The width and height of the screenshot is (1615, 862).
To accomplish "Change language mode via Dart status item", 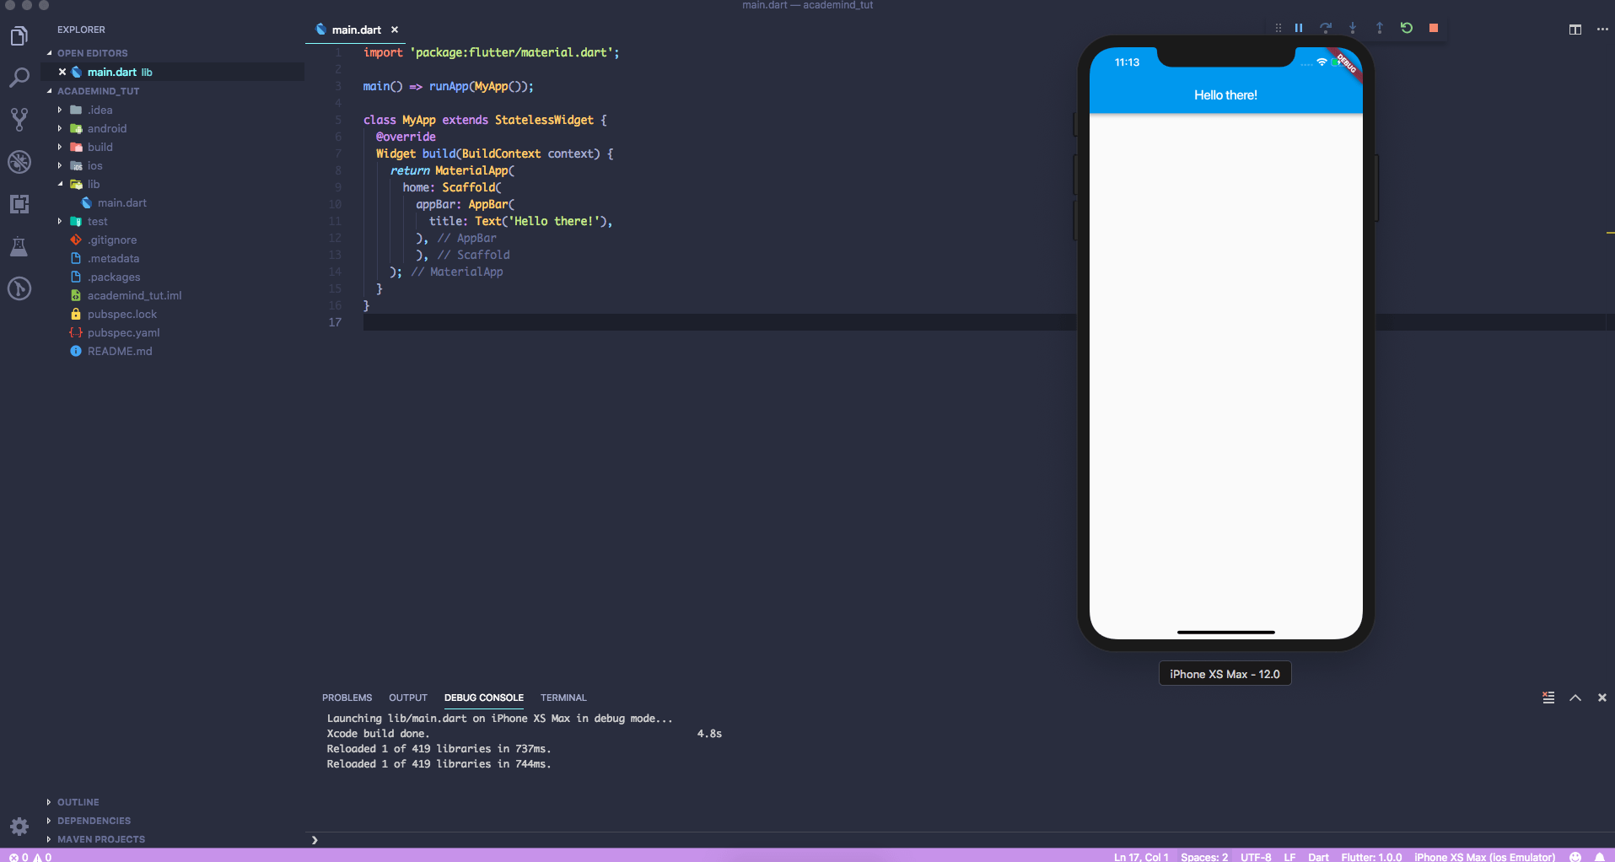I will point(1318,856).
